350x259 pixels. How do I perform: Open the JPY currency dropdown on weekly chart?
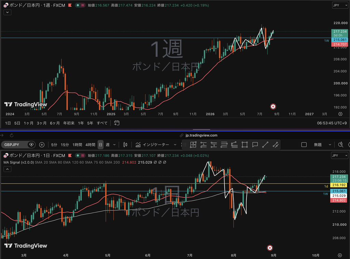point(340,5)
